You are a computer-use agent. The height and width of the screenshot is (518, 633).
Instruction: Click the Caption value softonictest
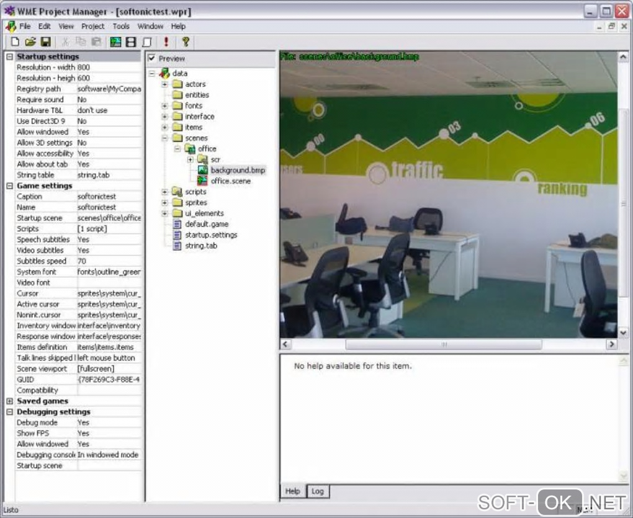(x=109, y=197)
